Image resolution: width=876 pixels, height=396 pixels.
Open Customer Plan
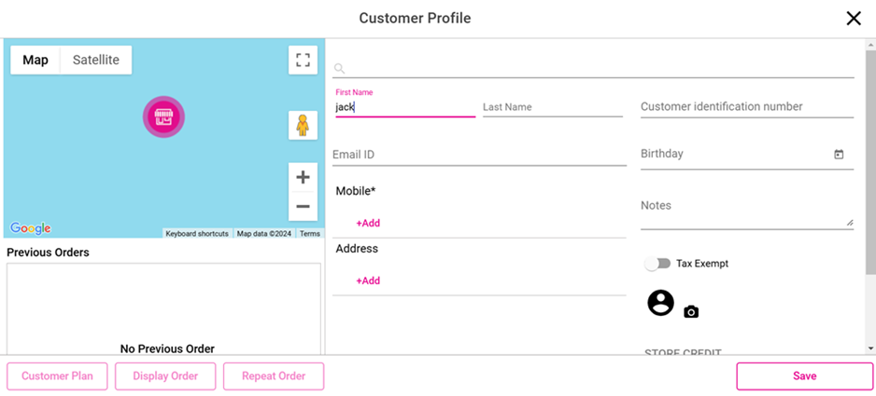[57, 376]
